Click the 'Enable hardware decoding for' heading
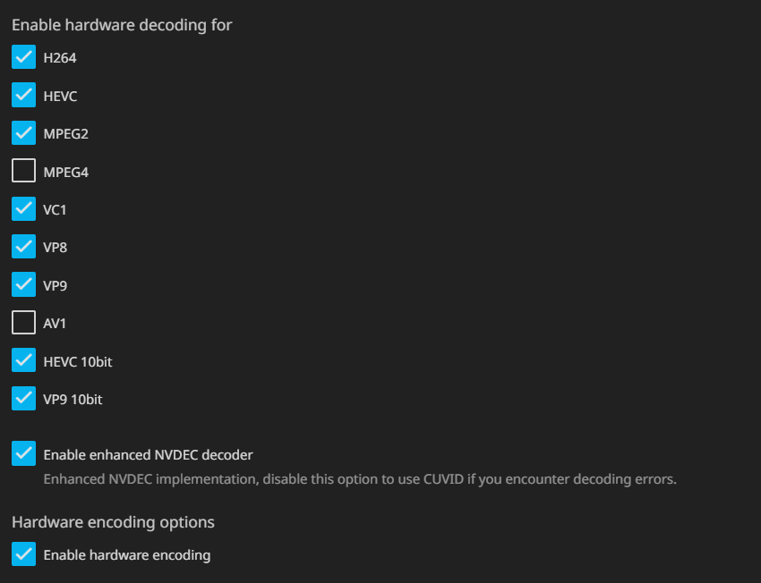This screenshot has height=583, width=761. 122,25
